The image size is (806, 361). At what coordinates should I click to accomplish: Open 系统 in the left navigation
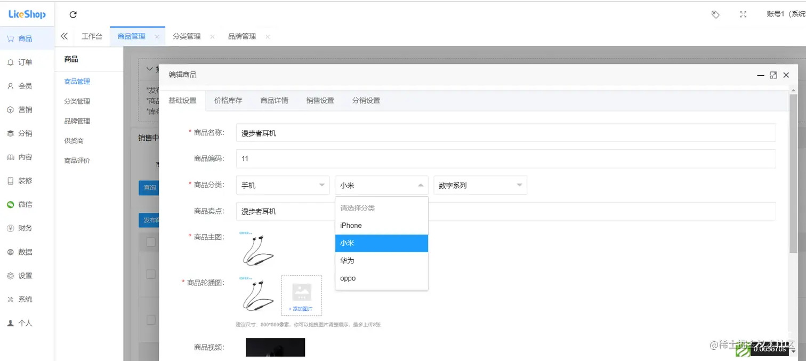27,299
